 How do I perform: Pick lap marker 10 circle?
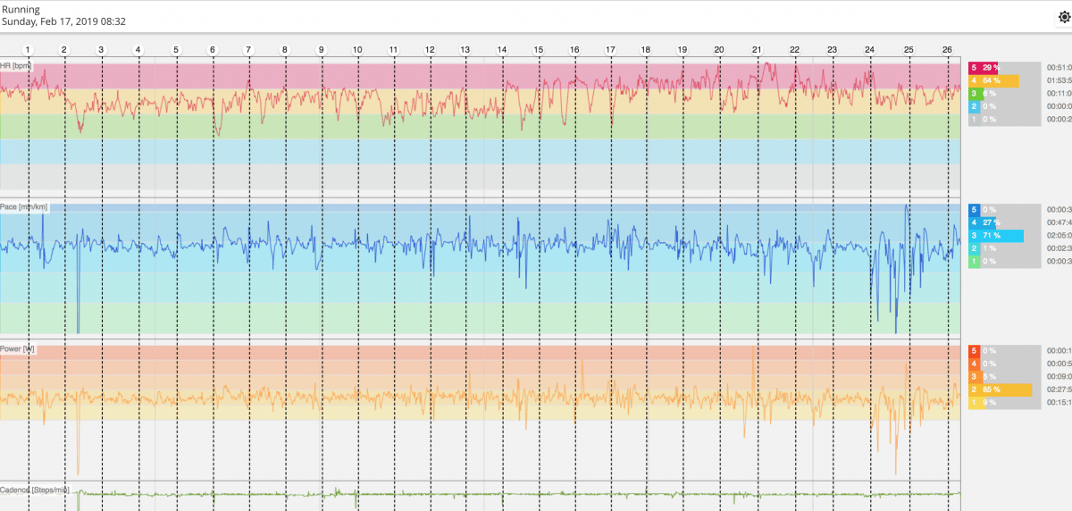tap(357, 50)
